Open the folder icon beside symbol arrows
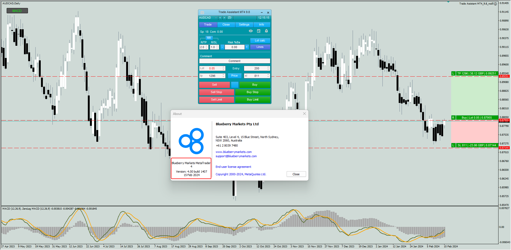The width and height of the screenshot is (511, 250). (x=230, y=18)
